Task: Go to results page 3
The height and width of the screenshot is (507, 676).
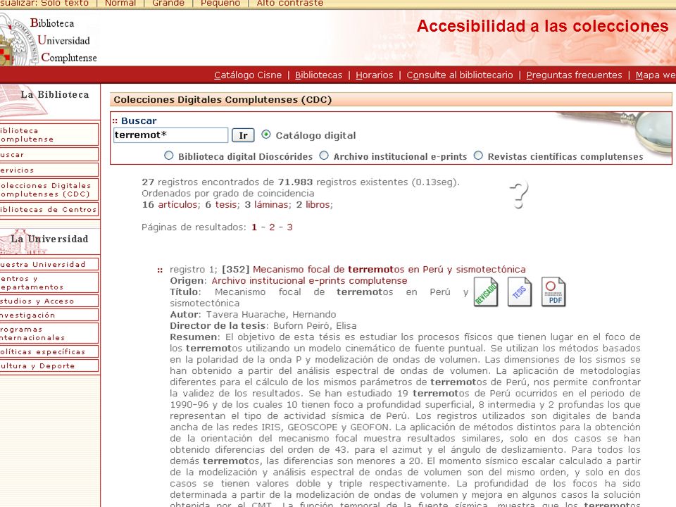Action: pyautogui.click(x=289, y=227)
